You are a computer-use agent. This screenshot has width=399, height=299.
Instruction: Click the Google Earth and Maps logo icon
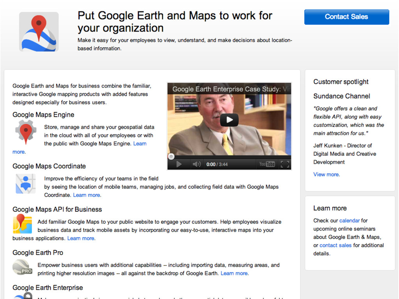pyautogui.click(x=39, y=32)
